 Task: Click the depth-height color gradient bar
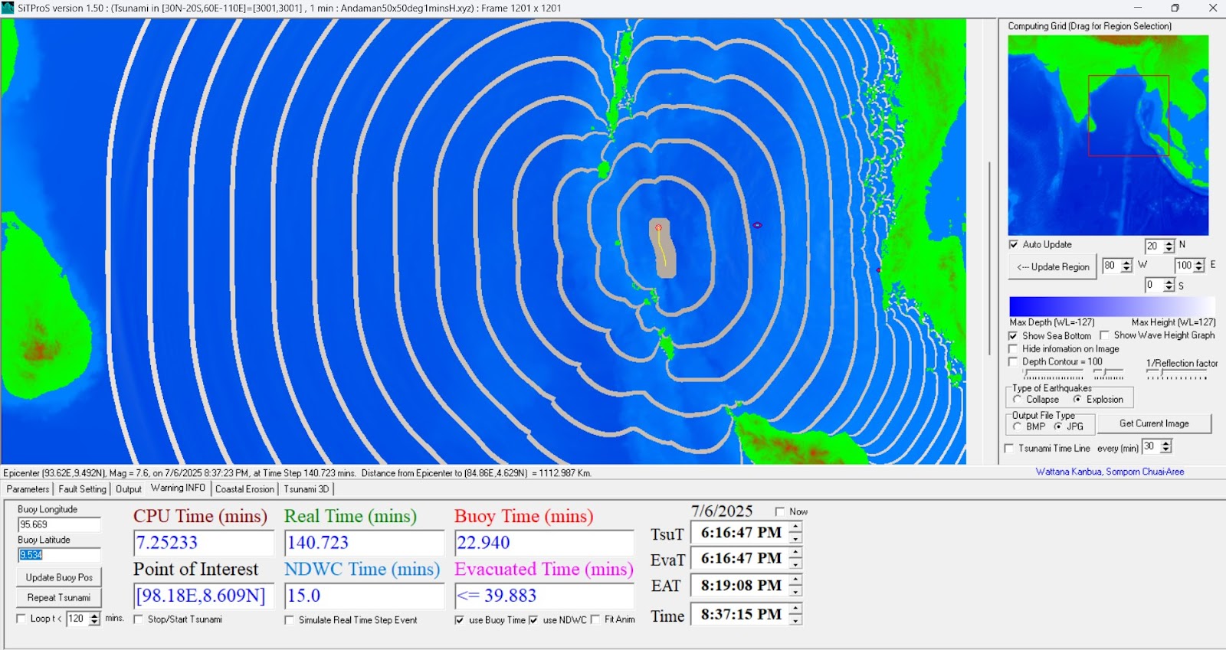coord(1111,306)
